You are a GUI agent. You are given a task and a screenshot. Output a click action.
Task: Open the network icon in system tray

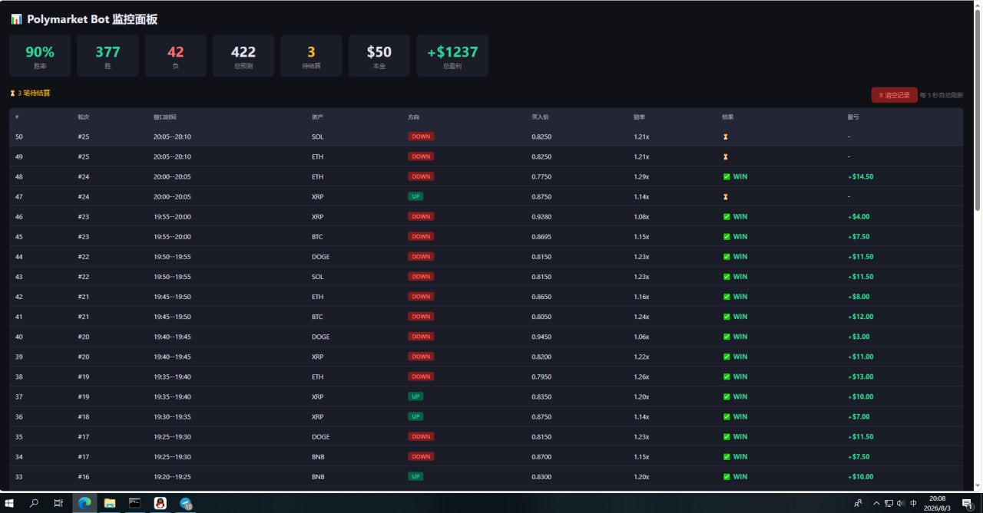[x=889, y=503]
